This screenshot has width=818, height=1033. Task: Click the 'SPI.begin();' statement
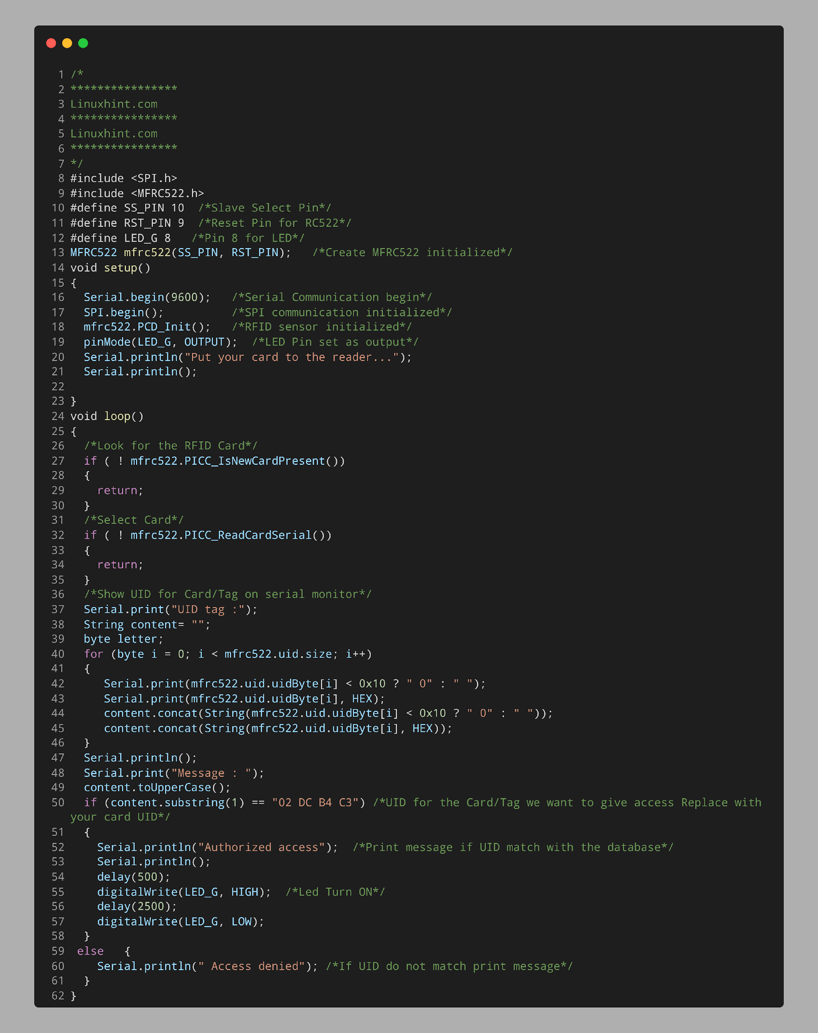(124, 312)
